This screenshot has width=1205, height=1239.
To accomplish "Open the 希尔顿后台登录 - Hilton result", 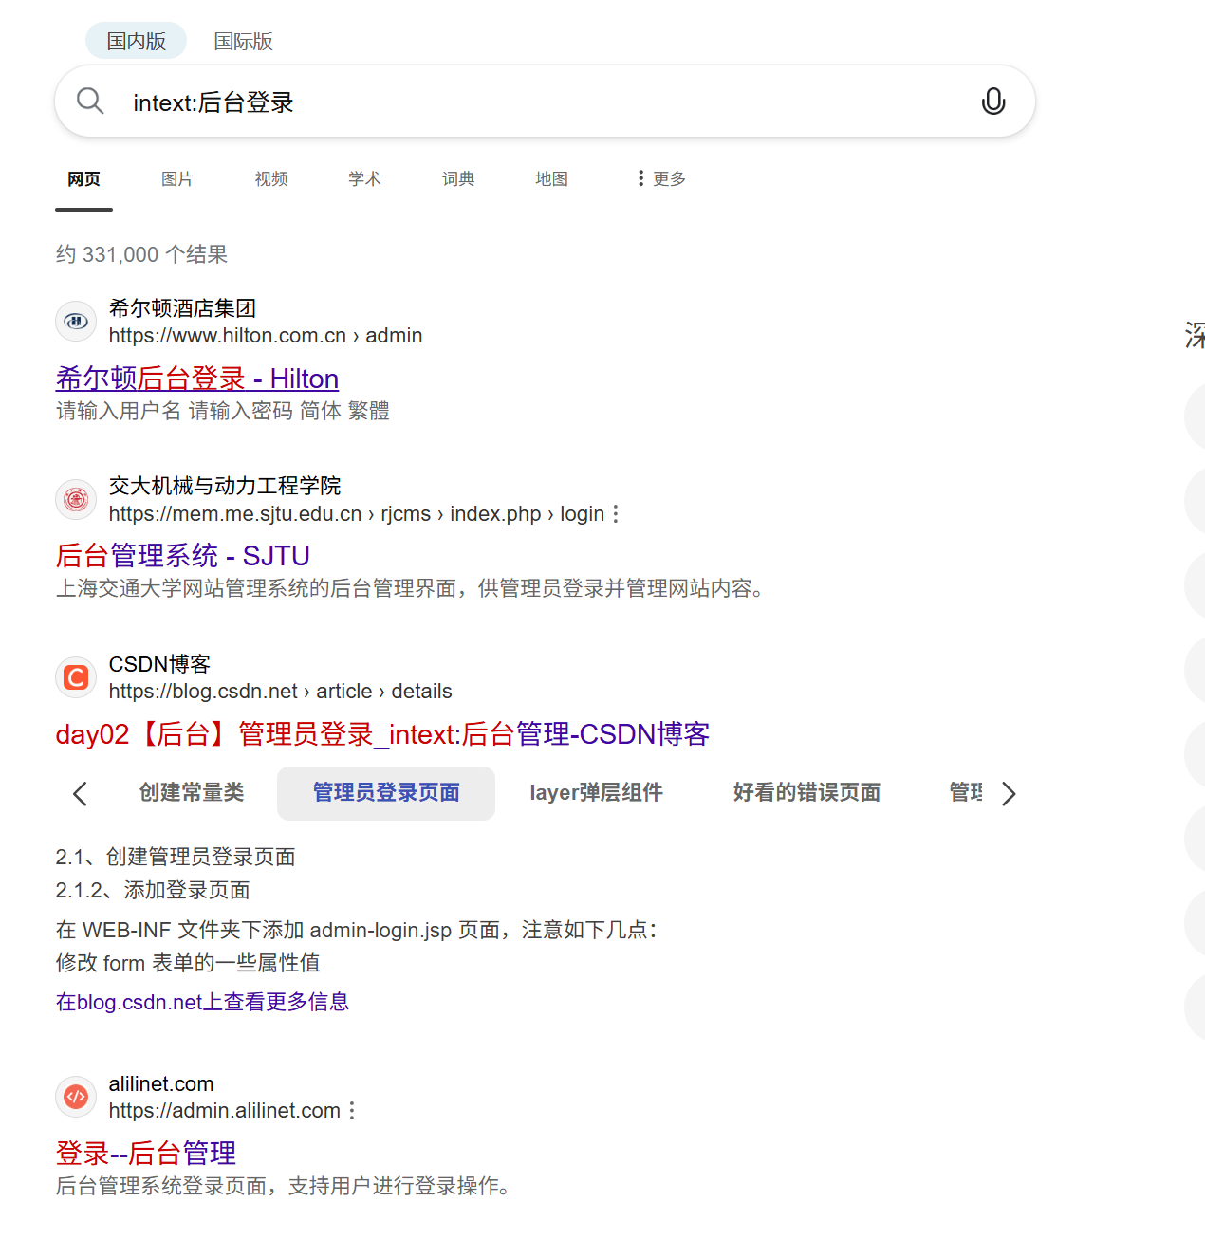I will coord(197,379).
